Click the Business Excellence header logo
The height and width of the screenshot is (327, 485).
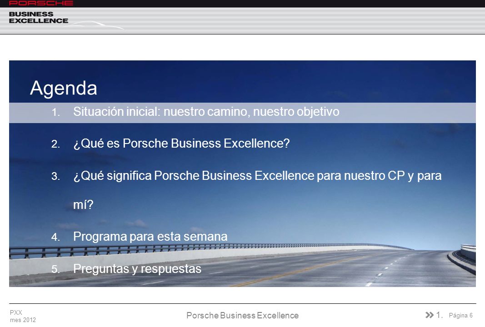click(x=38, y=18)
